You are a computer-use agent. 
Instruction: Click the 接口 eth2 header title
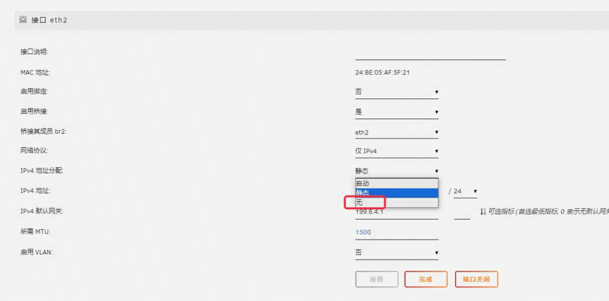pyautogui.click(x=49, y=20)
